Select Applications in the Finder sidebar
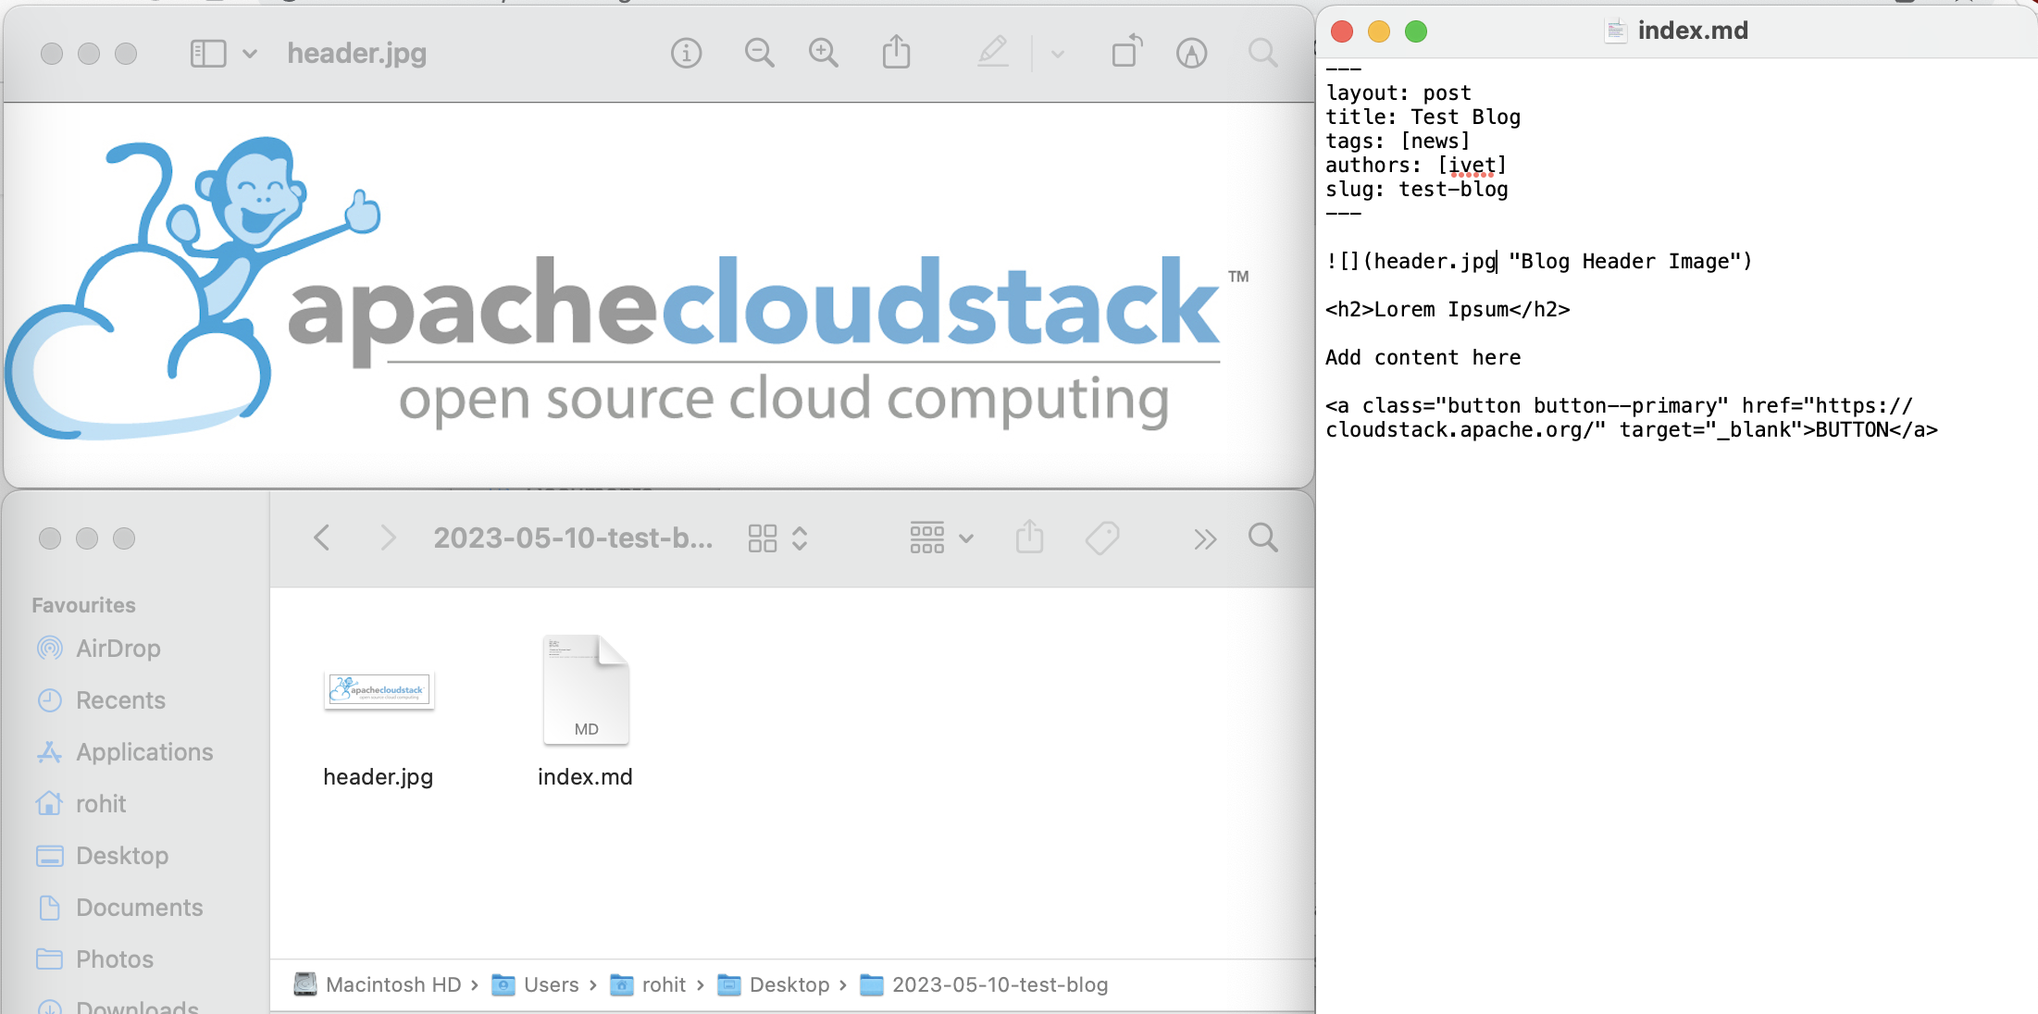Viewport: 2038px width, 1014px height. pos(144,752)
